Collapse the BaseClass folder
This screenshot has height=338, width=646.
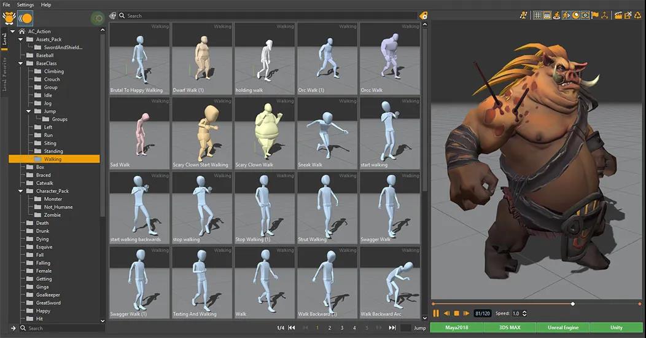pyautogui.click(x=21, y=63)
